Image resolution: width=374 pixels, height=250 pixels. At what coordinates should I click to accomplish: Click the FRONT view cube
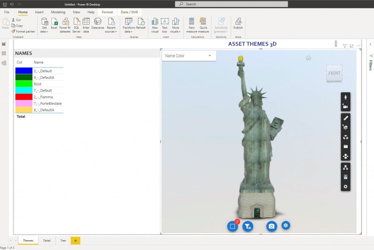(x=334, y=73)
